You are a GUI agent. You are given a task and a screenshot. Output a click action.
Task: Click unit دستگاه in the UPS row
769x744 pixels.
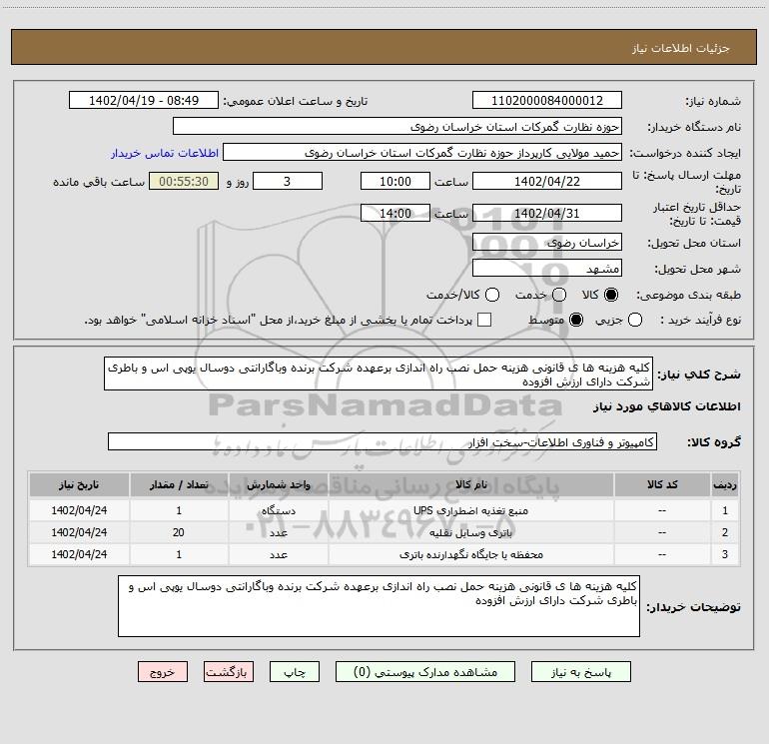(x=278, y=510)
